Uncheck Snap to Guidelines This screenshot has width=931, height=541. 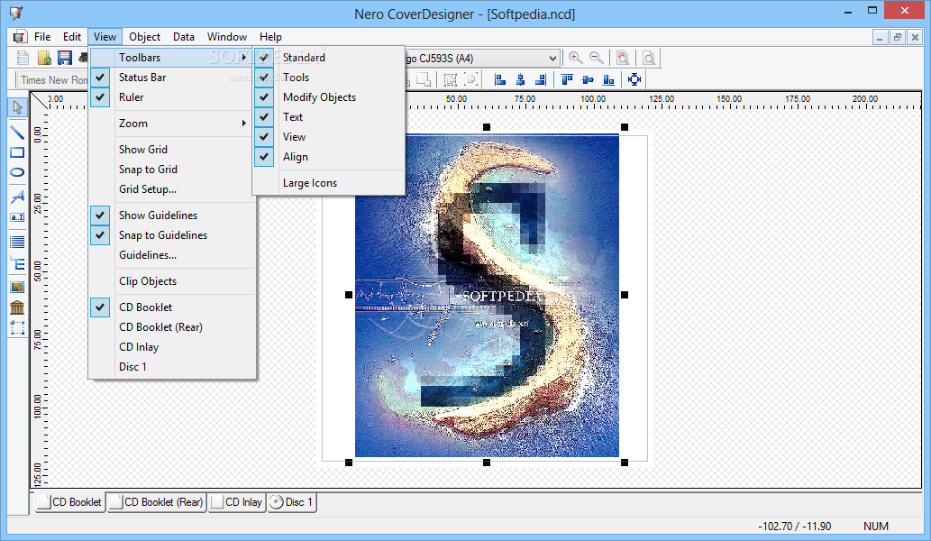(x=172, y=235)
